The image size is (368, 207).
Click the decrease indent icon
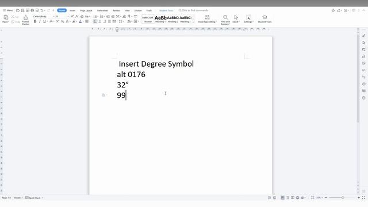click(x=108, y=17)
